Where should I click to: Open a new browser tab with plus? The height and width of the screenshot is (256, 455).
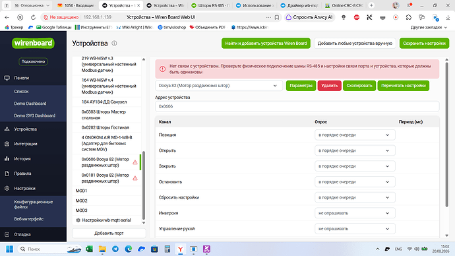[x=371, y=5]
